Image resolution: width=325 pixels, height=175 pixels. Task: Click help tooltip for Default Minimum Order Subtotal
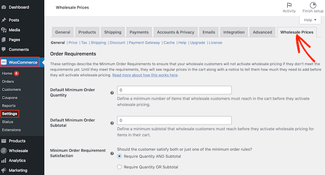[x=112, y=123]
